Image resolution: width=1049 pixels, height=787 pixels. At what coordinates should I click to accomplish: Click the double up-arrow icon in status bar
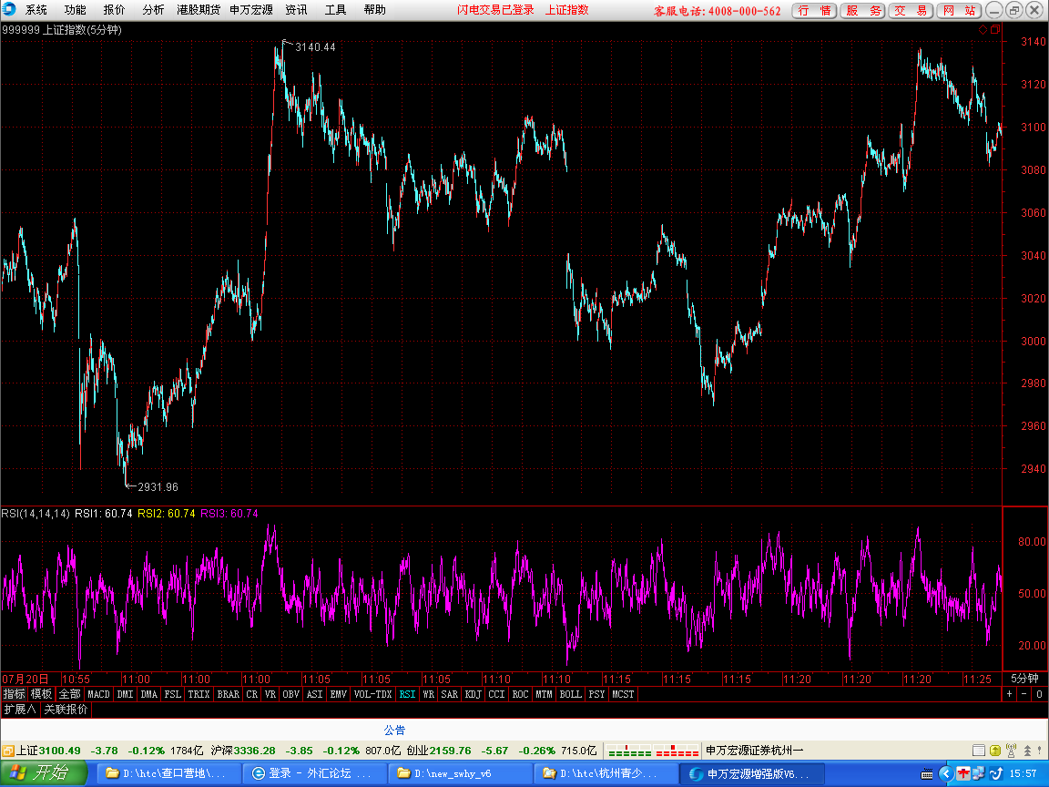(1027, 751)
